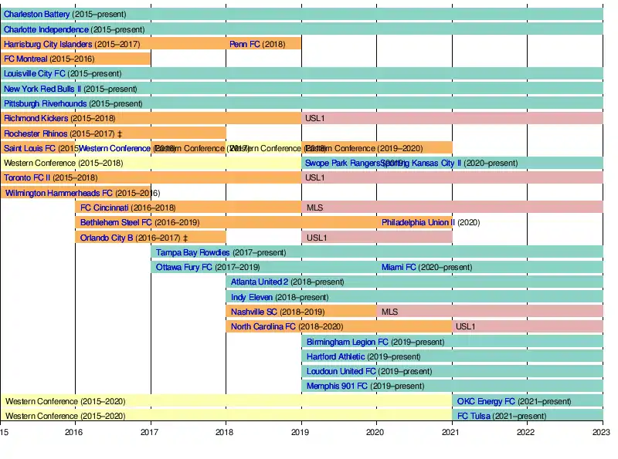This screenshot has height=459, width=618.
Task: Click the OKC Energy FC link
Action: [x=486, y=401]
